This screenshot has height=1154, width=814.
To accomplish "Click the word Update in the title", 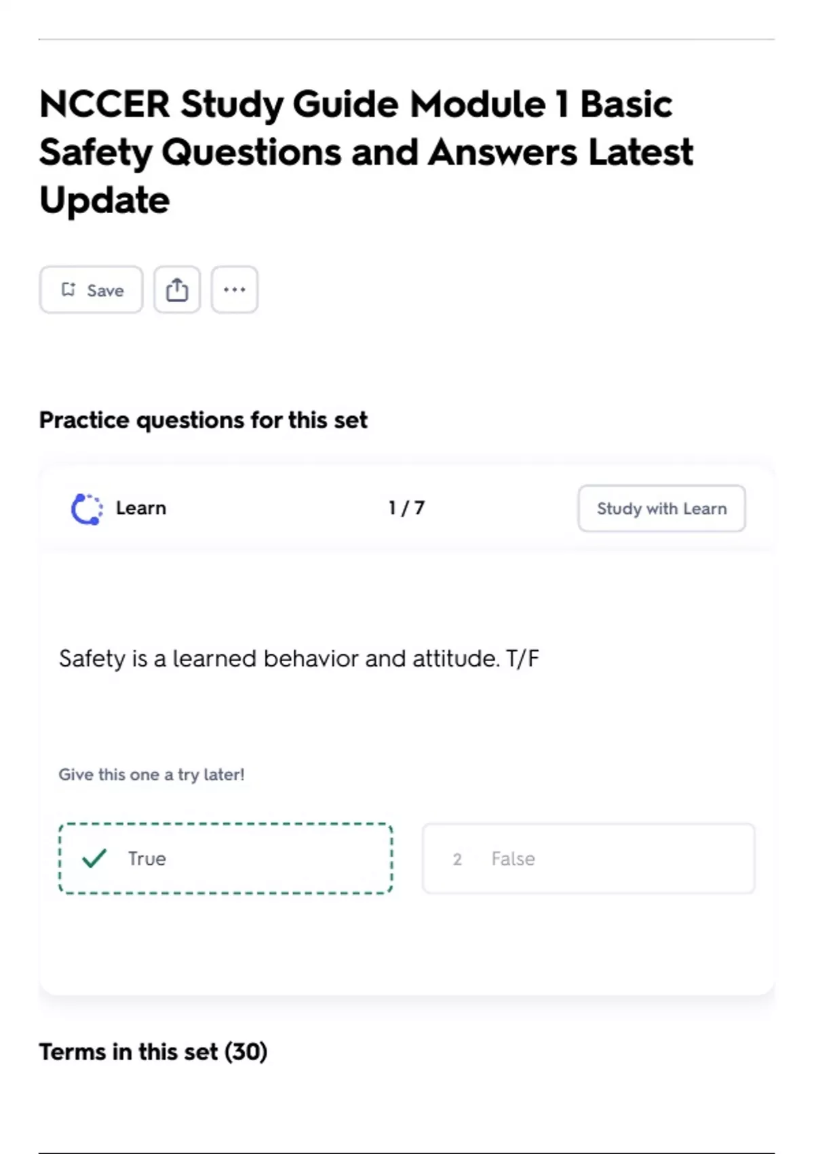I will (104, 200).
